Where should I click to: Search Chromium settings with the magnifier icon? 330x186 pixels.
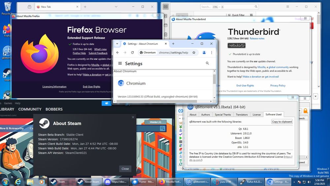click(x=207, y=63)
